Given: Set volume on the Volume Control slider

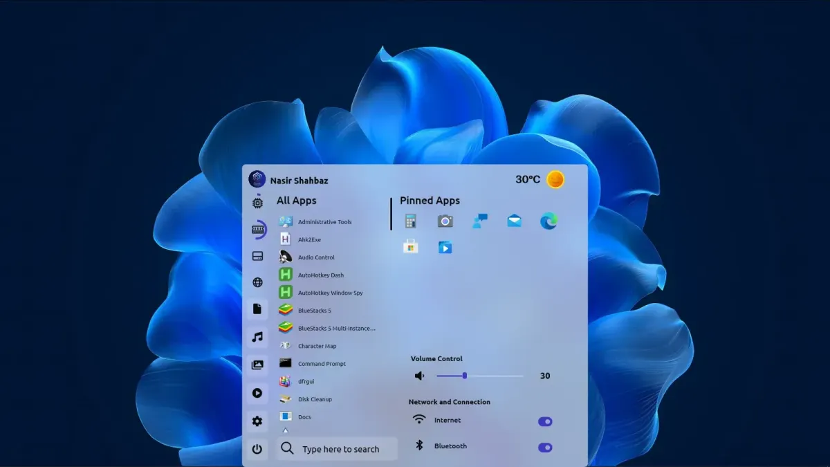Looking at the screenshot, I should [480, 376].
